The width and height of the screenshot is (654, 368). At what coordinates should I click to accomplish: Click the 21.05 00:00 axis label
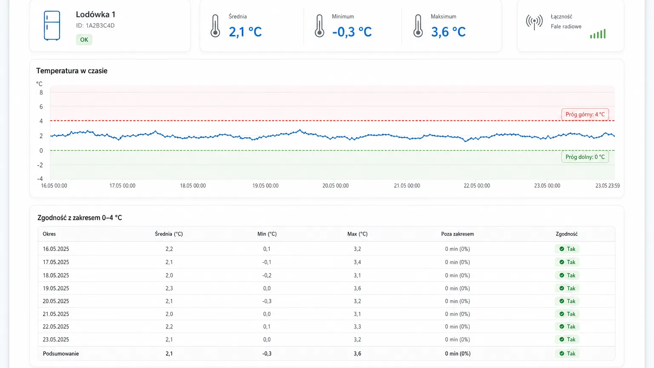click(x=407, y=186)
